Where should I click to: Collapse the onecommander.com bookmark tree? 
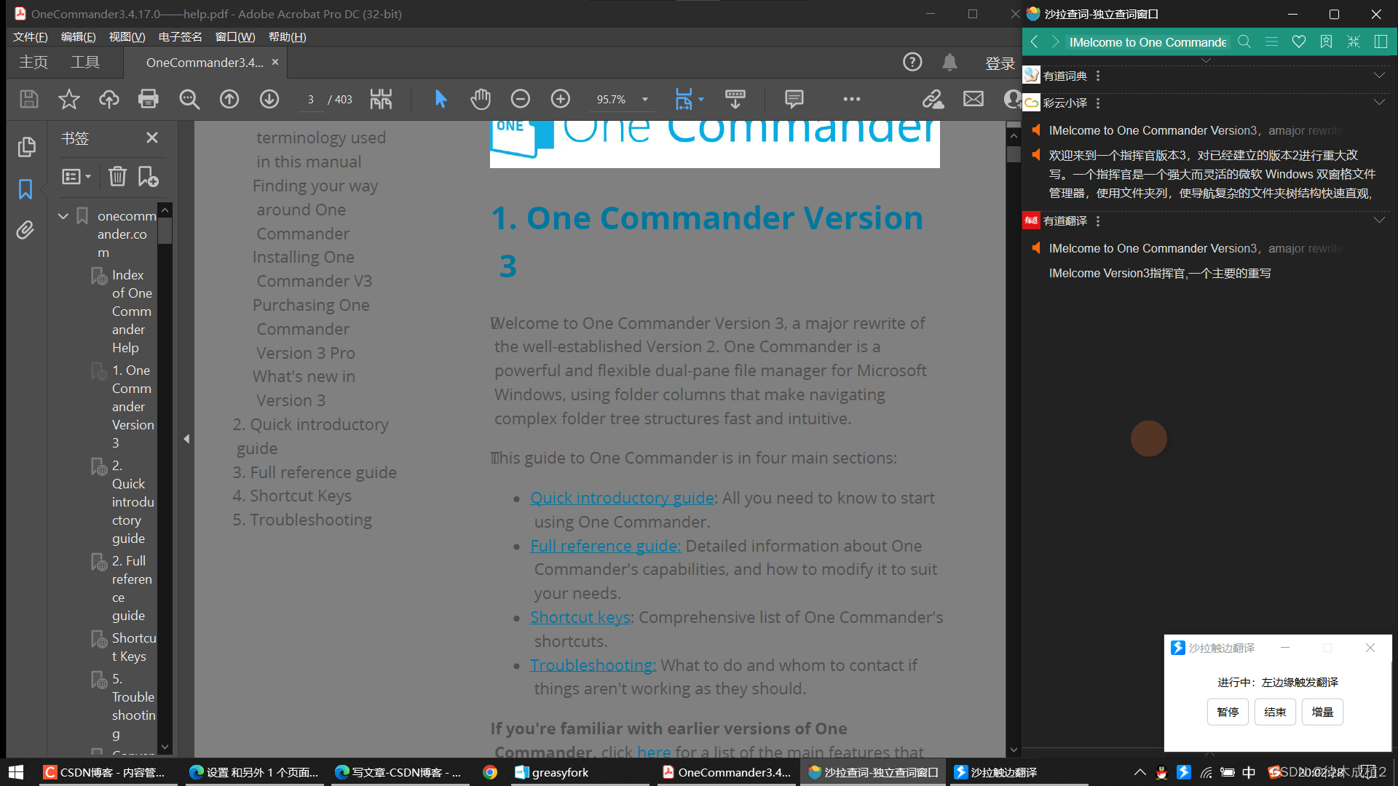point(63,216)
